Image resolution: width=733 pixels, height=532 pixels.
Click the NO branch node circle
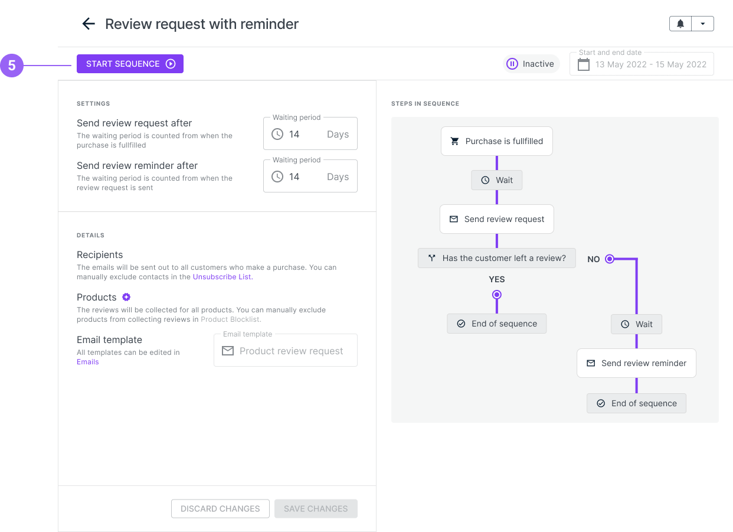[x=610, y=259]
